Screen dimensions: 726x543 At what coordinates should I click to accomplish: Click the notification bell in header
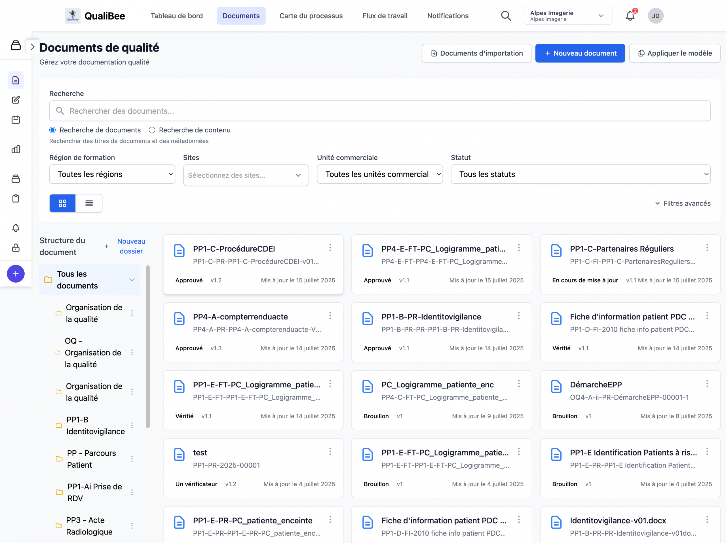pyautogui.click(x=630, y=16)
